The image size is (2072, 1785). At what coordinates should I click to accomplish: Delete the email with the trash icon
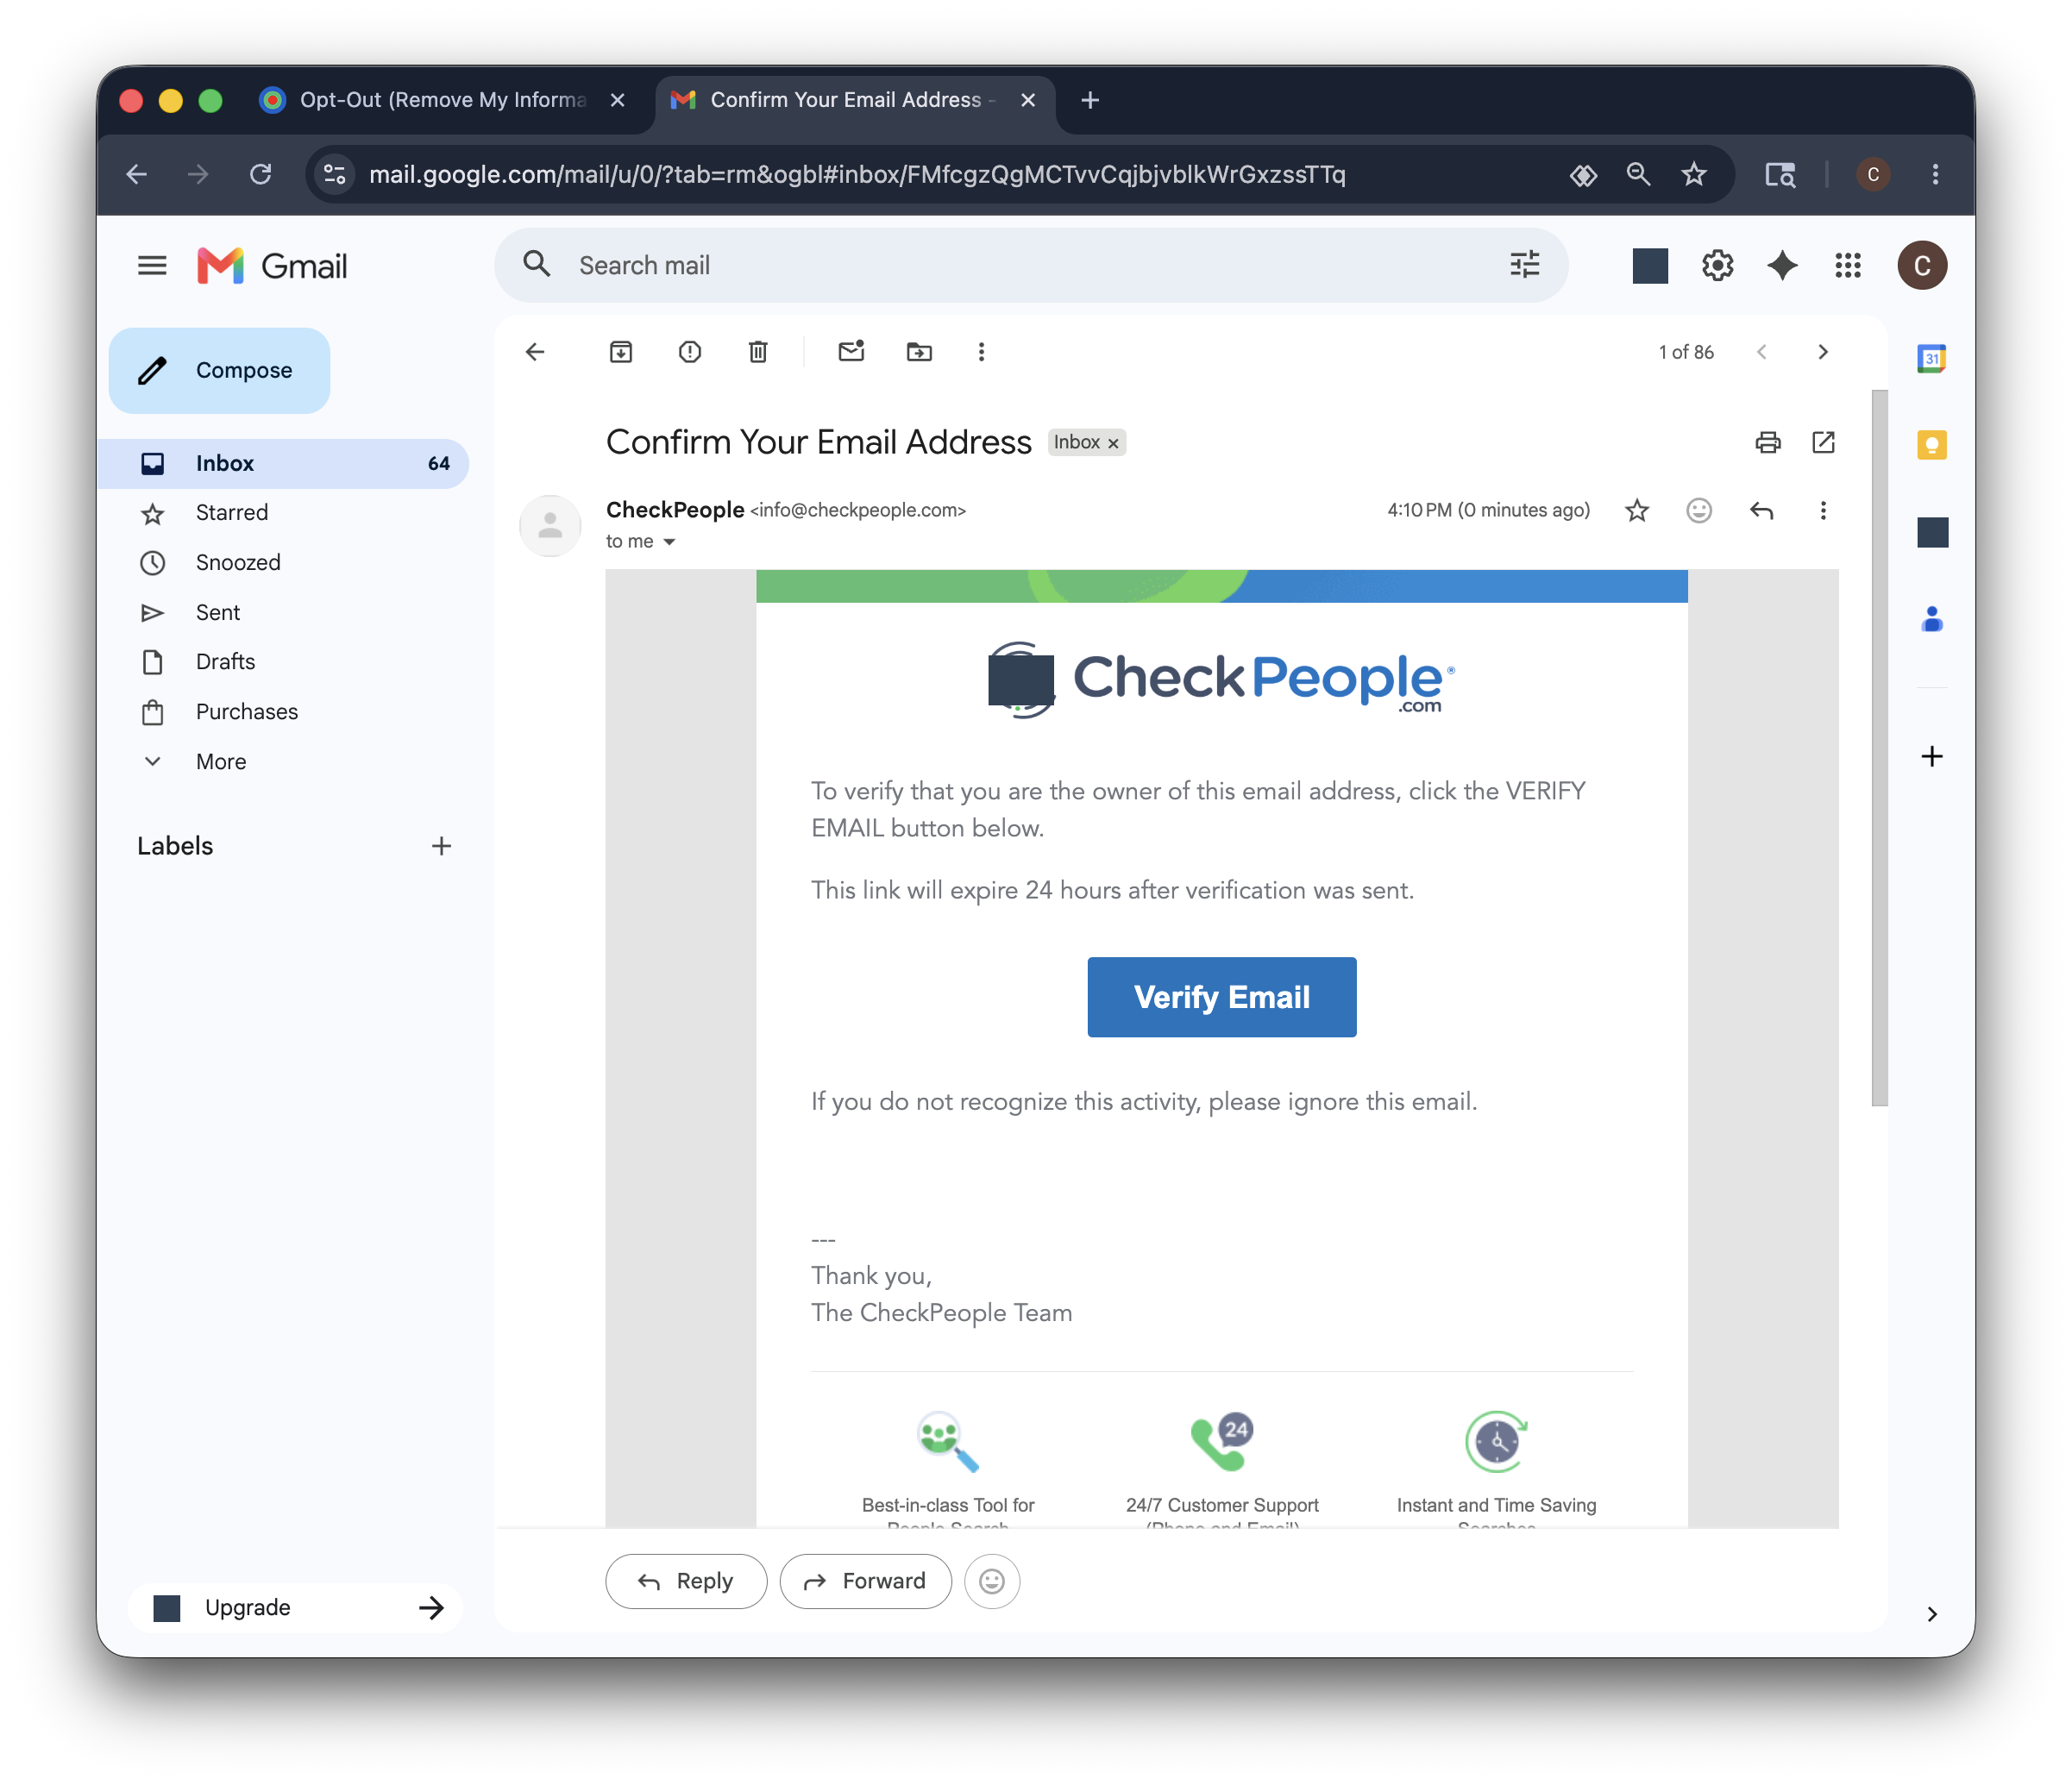point(758,352)
